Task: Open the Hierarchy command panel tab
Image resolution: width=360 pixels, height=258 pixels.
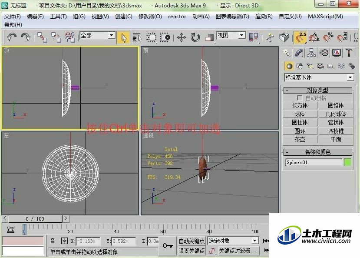Action: pos(311,53)
